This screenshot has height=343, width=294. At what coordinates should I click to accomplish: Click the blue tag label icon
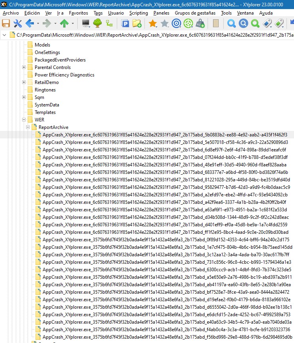267,23
